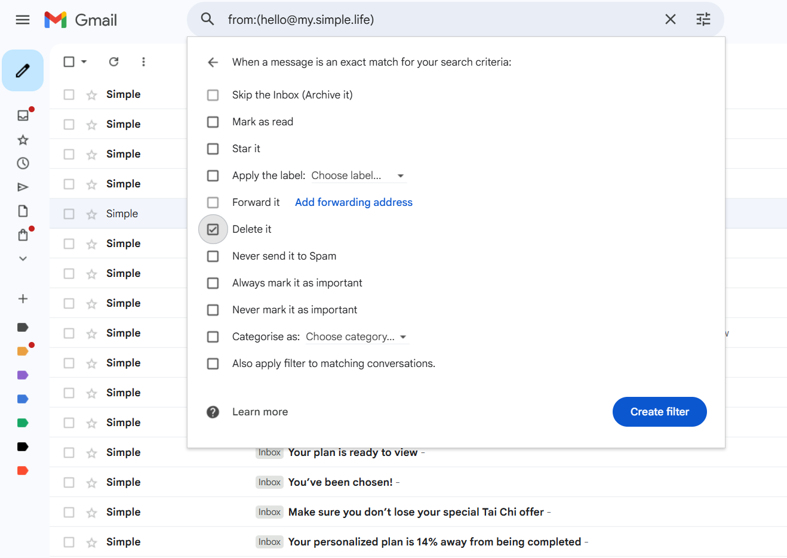Click the 'Learn more' link
Image resolution: width=787 pixels, height=558 pixels.
tap(260, 412)
